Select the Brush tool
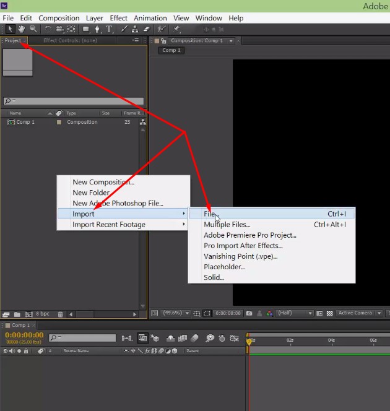Screen dimensions: 390x411 (124, 29)
